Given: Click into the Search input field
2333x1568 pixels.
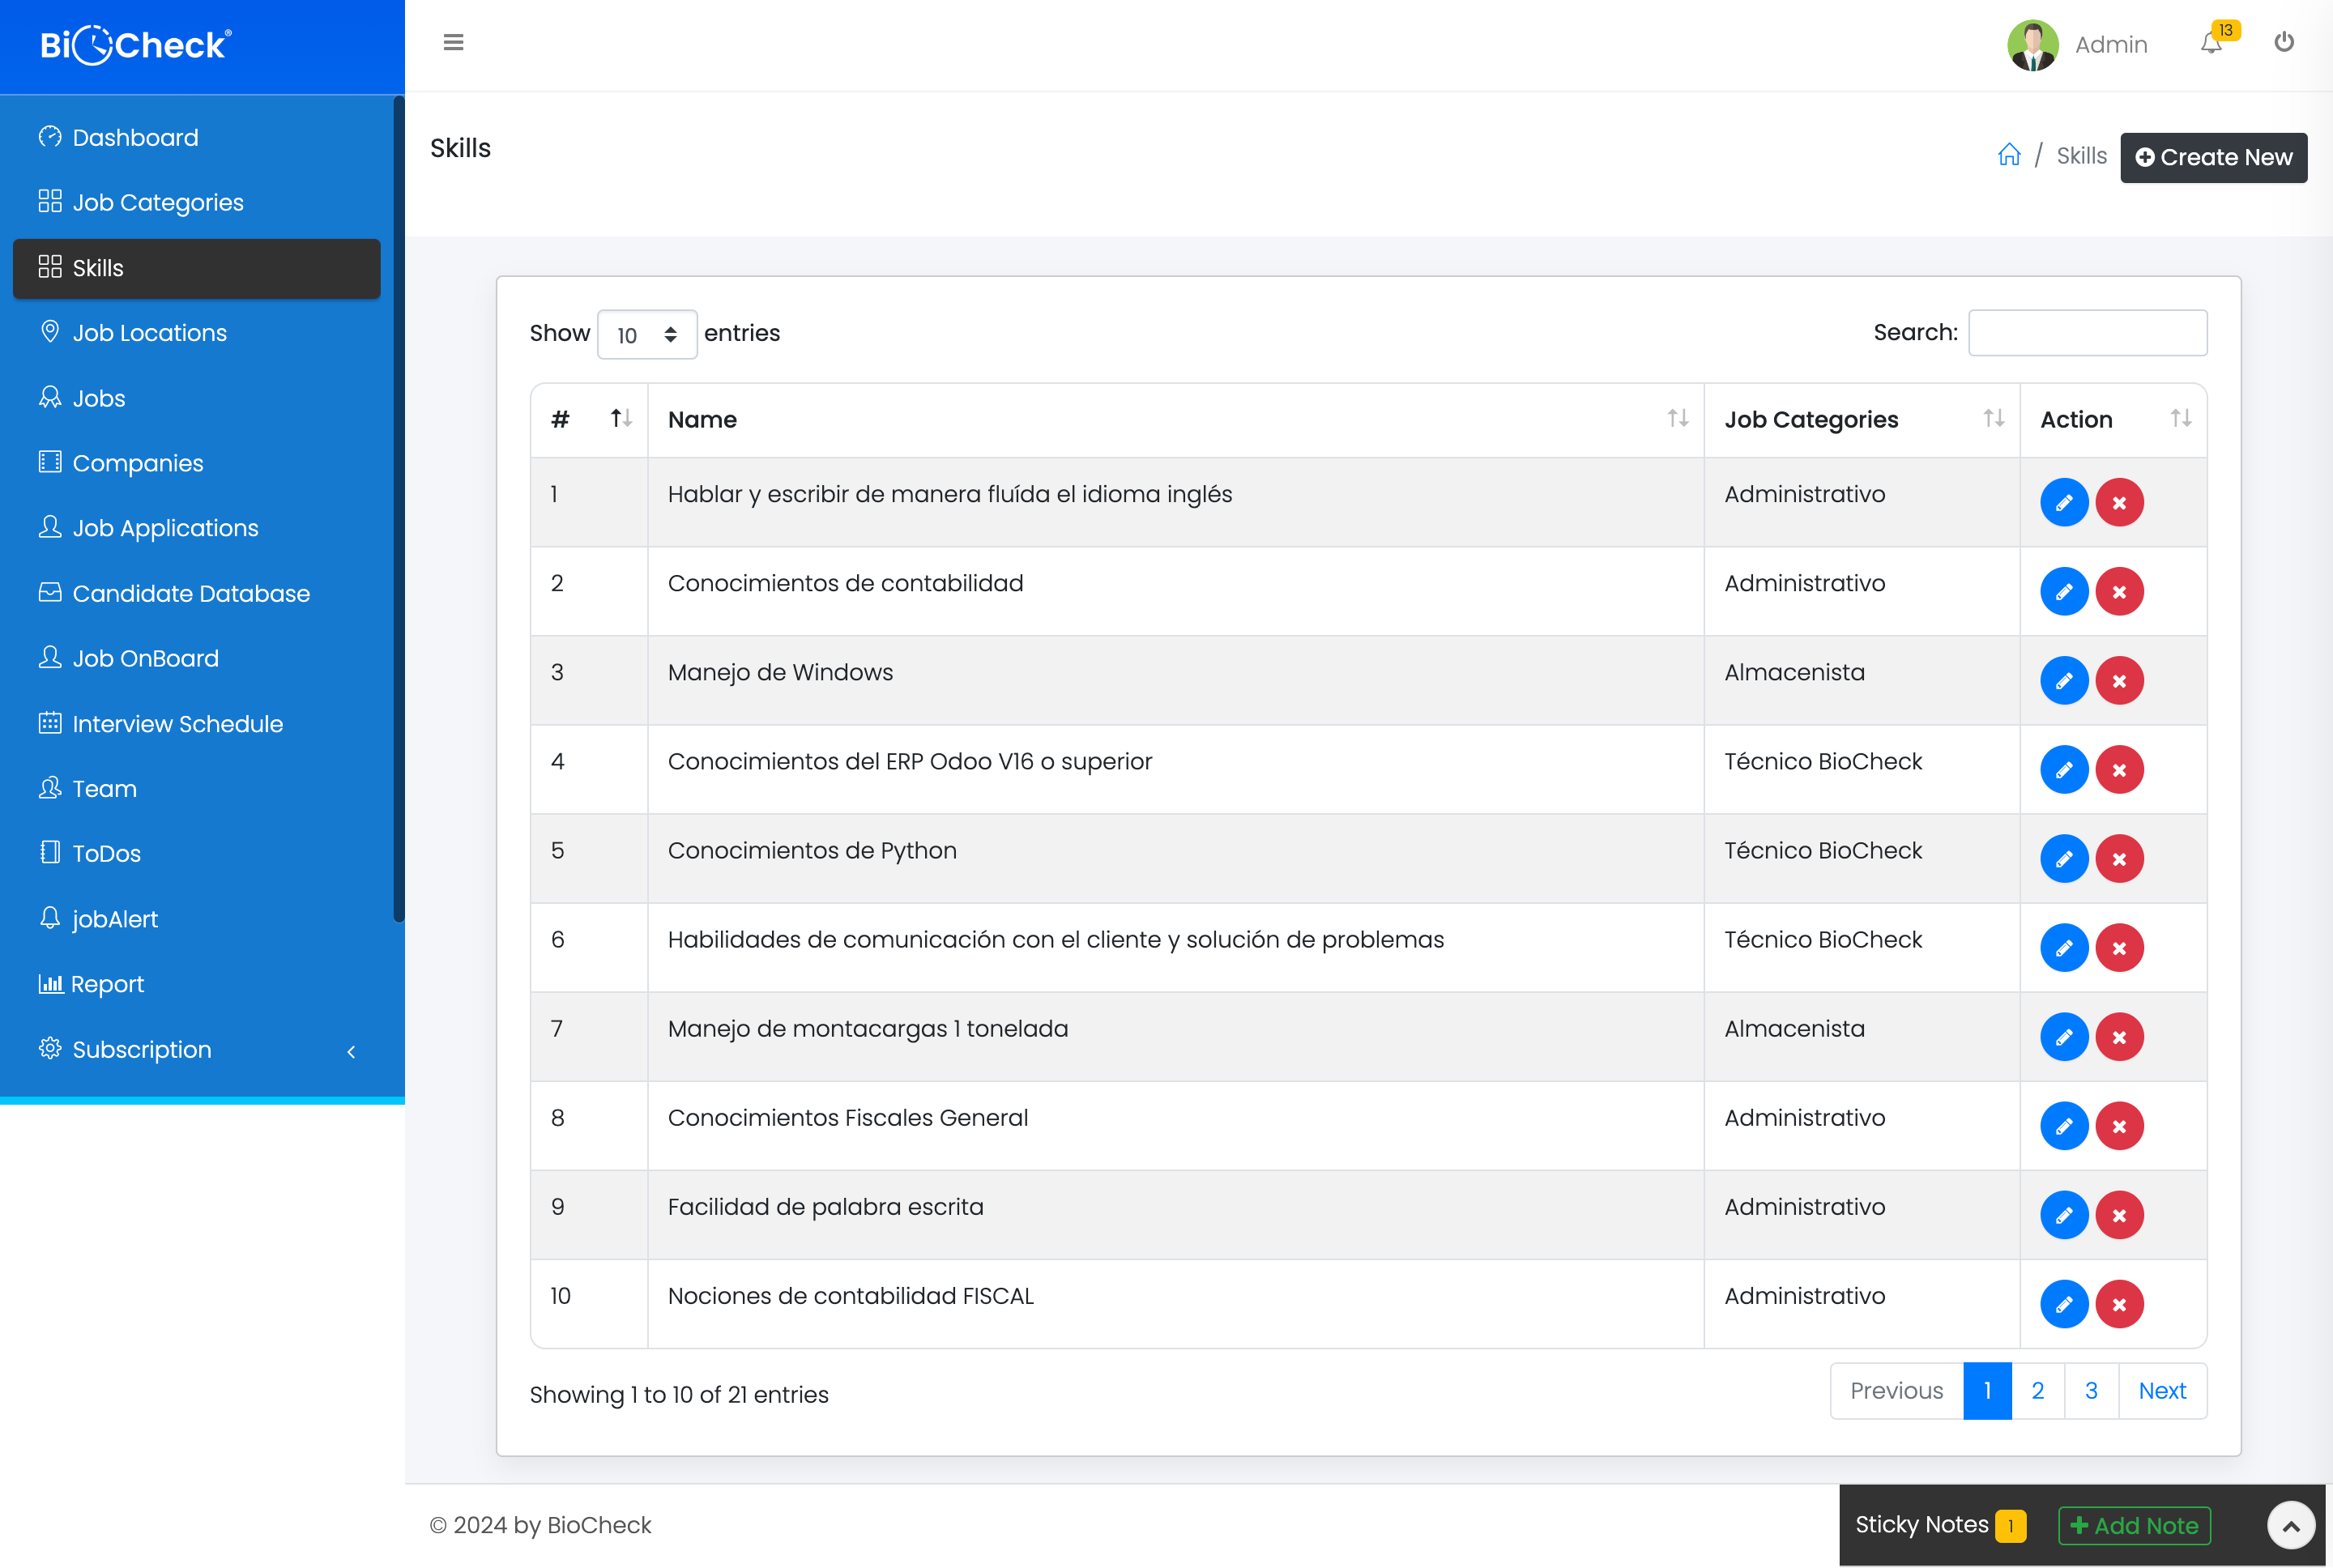Looking at the screenshot, I should [x=2087, y=333].
